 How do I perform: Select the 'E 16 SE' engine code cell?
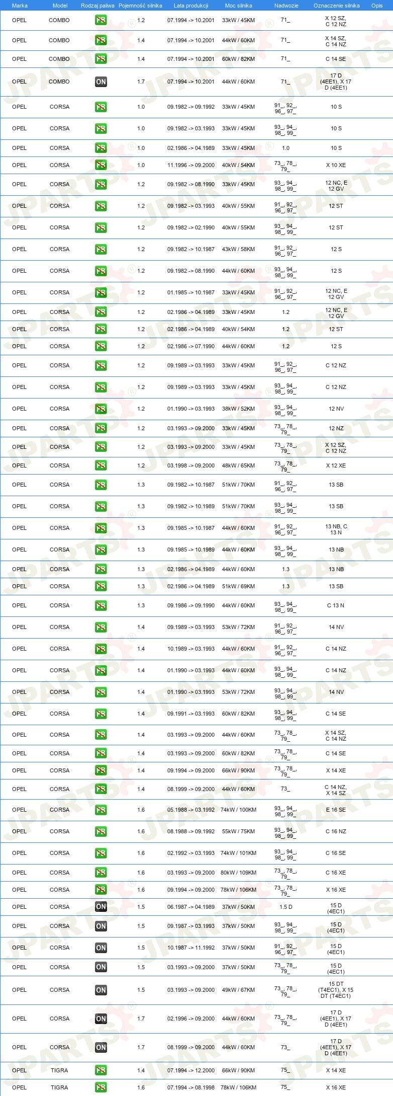click(336, 810)
